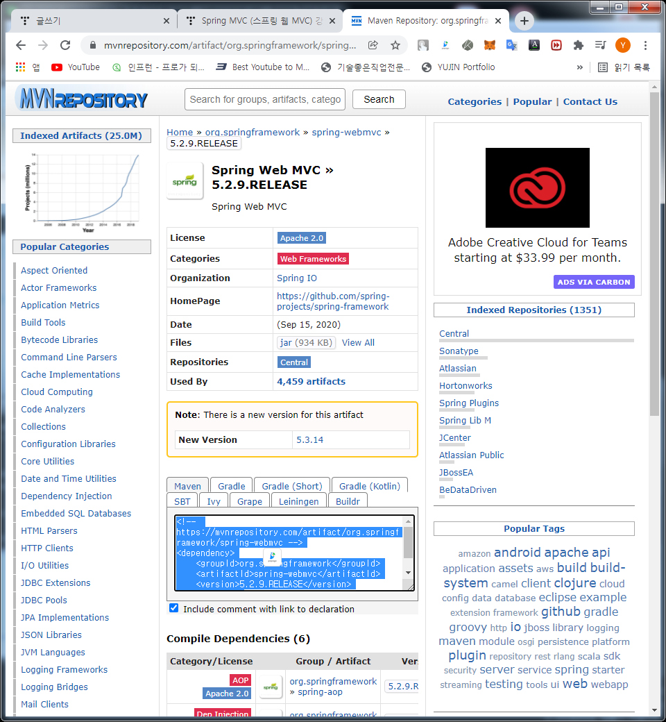Open the Spring IO organization link

[297, 278]
